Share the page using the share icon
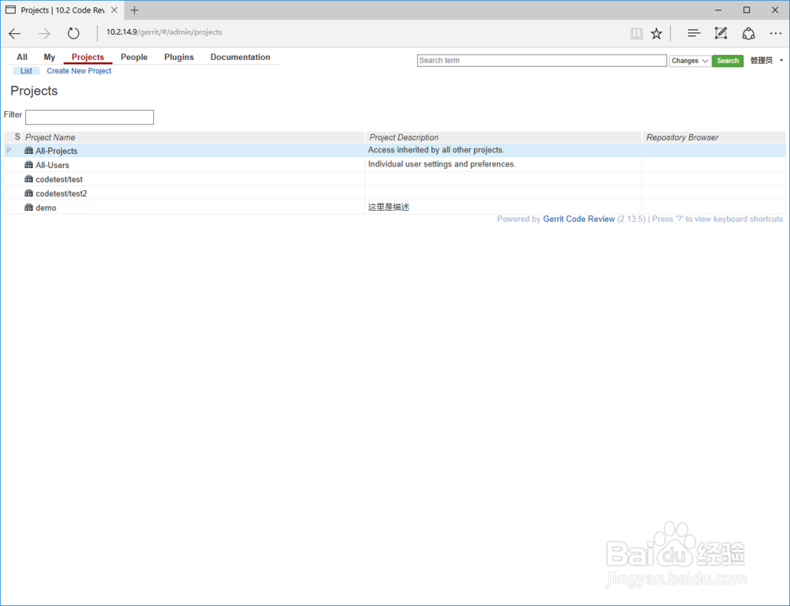 tap(748, 33)
